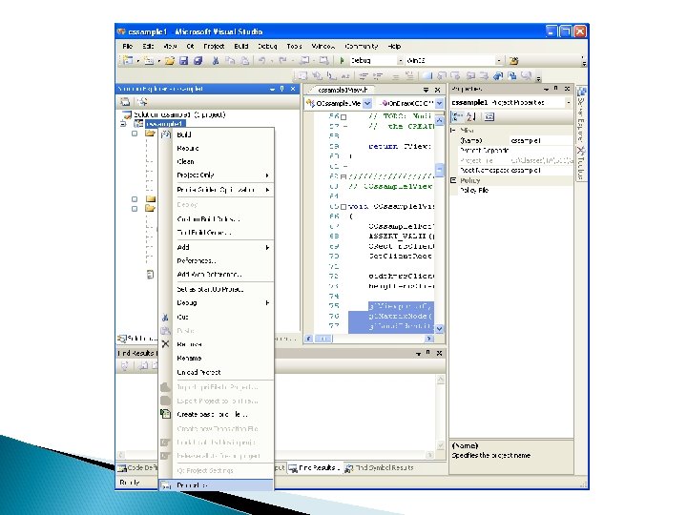
Task: Click the pin icon on Properties panel title
Action: (x=556, y=89)
